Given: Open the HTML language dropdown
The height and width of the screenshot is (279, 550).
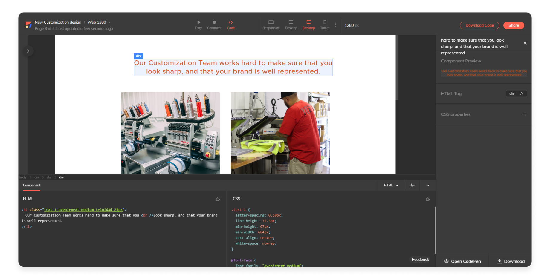Looking at the screenshot, I should [391, 186].
